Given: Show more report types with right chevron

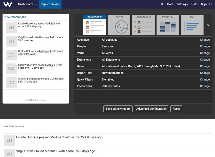Looking at the screenshot, I should click(x=208, y=25).
